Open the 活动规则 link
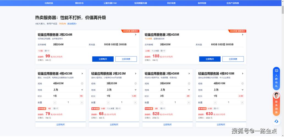The image size is (284, 137). tap(72, 24)
